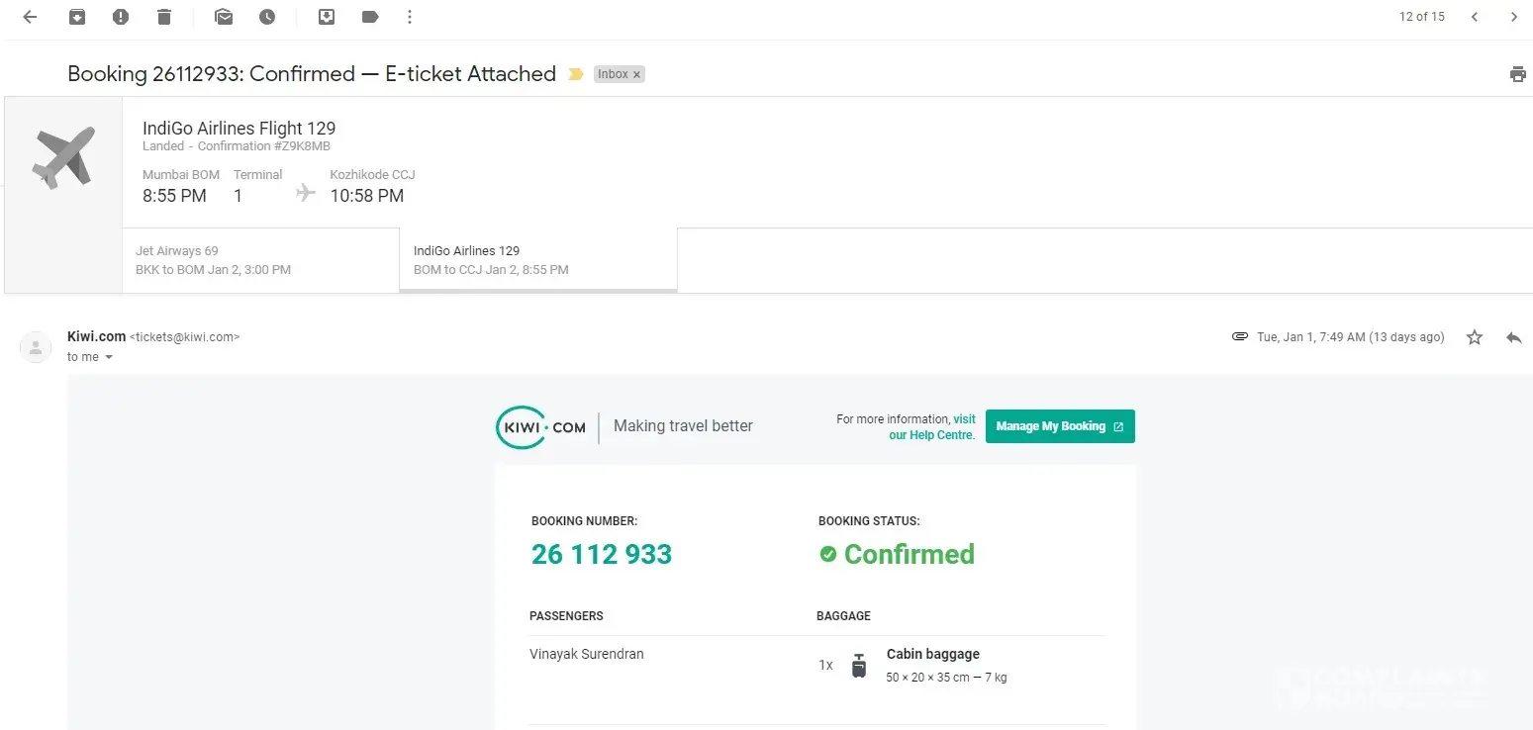Remove the Inbox label from email

click(x=636, y=74)
